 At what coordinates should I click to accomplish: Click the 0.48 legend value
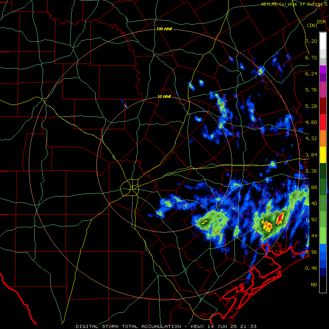pyautogui.click(x=311, y=268)
